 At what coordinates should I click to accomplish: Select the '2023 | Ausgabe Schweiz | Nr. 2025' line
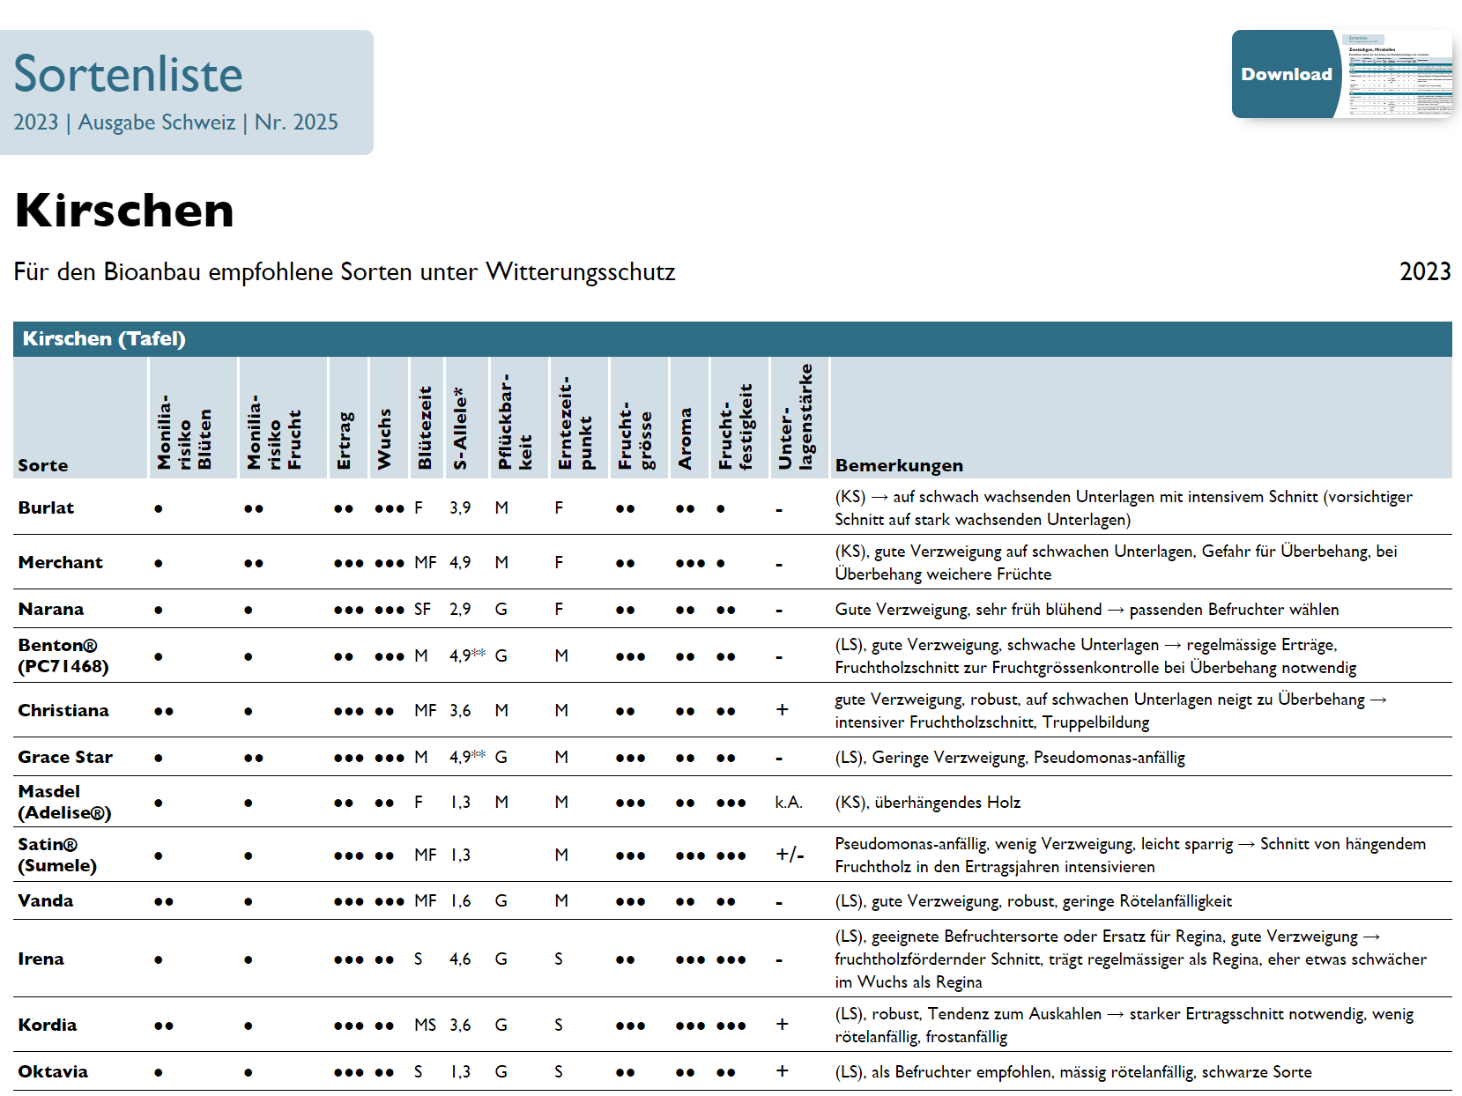click(x=176, y=122)
